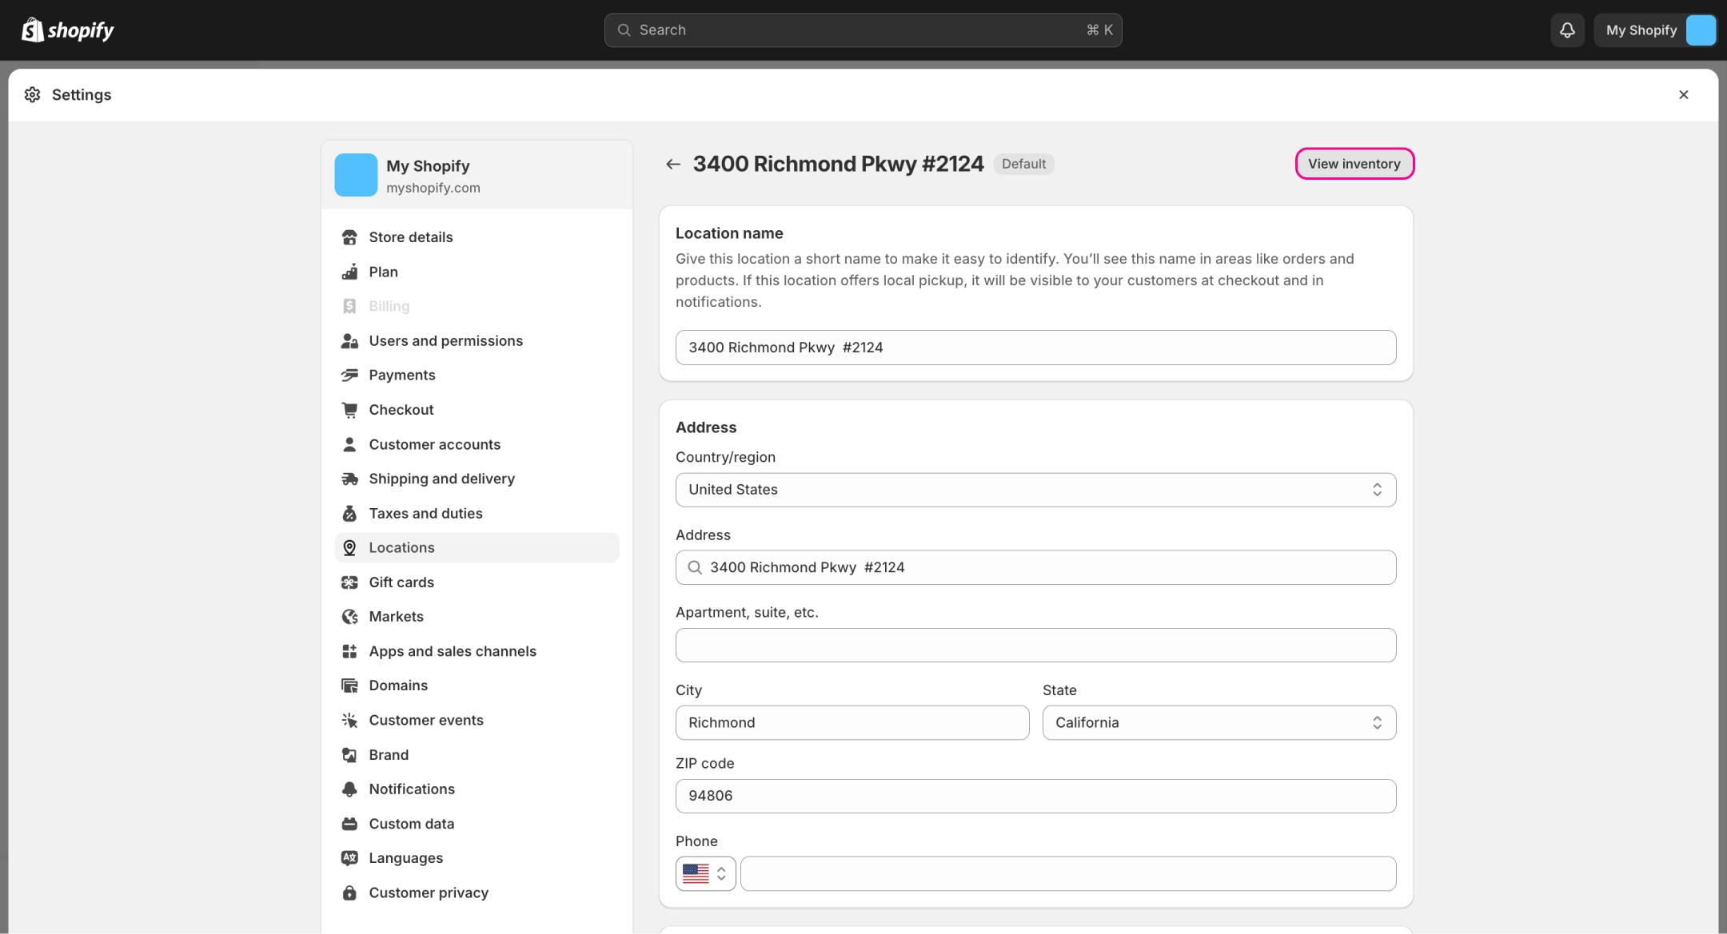Click the ZIP code input field
1727x934 pixels.
tap(1035, 796)
